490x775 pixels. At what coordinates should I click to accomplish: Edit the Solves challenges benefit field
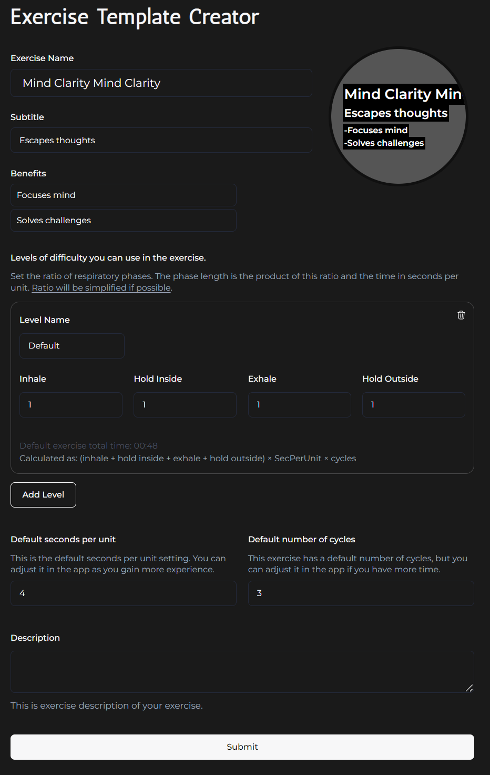pyautogui.click(x=123, y=221)
